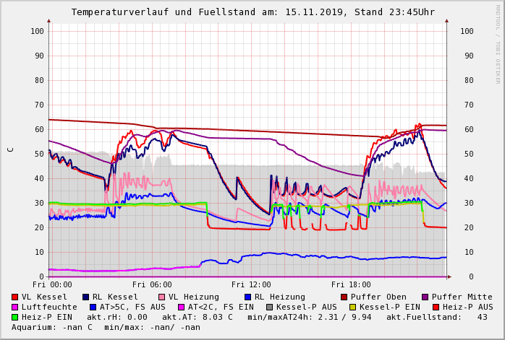Click the gray Kessel-P AUS swatch
505x340 pixels.
[270, 307]
